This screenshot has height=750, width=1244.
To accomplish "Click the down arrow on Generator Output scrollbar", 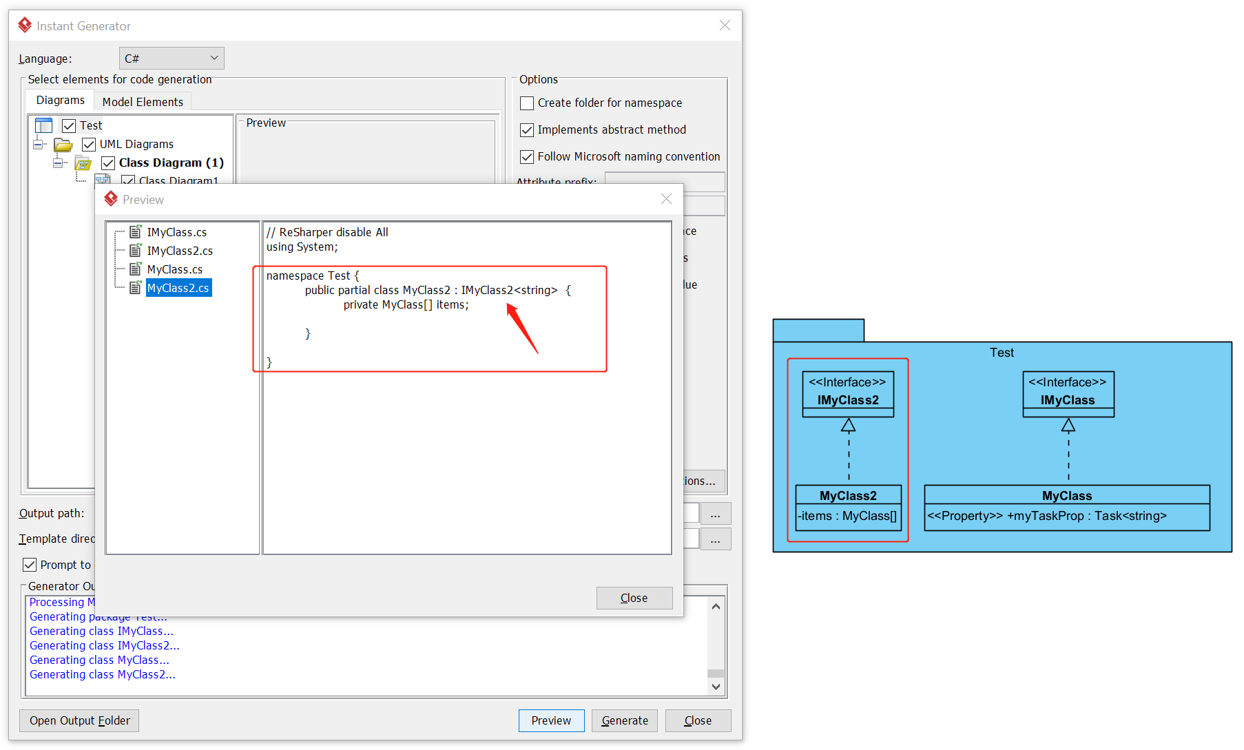I will pyautogui.click(x=716, y=687).
